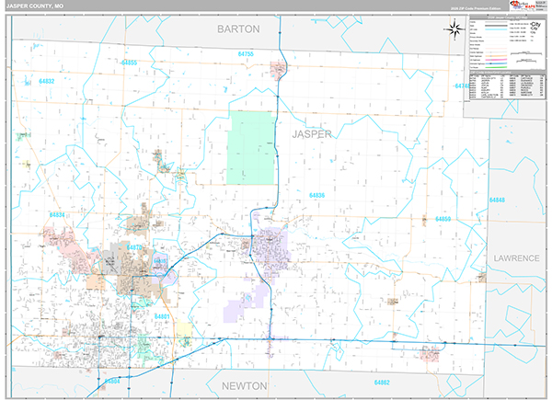Viewport: 552px width, 400px height.
Task: Click ZIP code label 64862
Action: point(382,383)
